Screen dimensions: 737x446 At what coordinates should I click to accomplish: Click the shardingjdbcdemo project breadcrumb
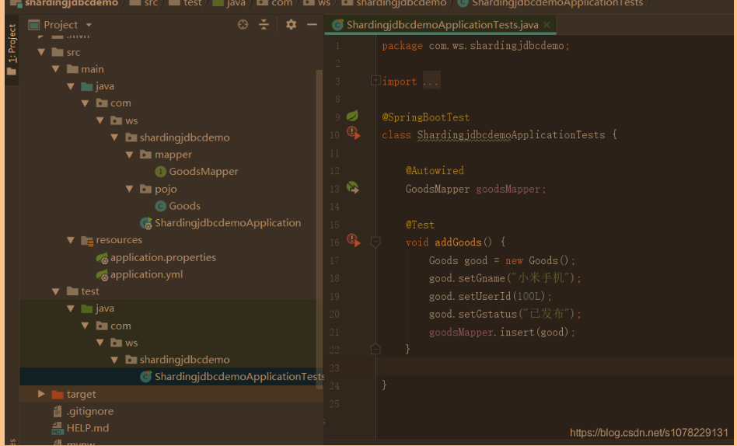(x=72, y=3)
